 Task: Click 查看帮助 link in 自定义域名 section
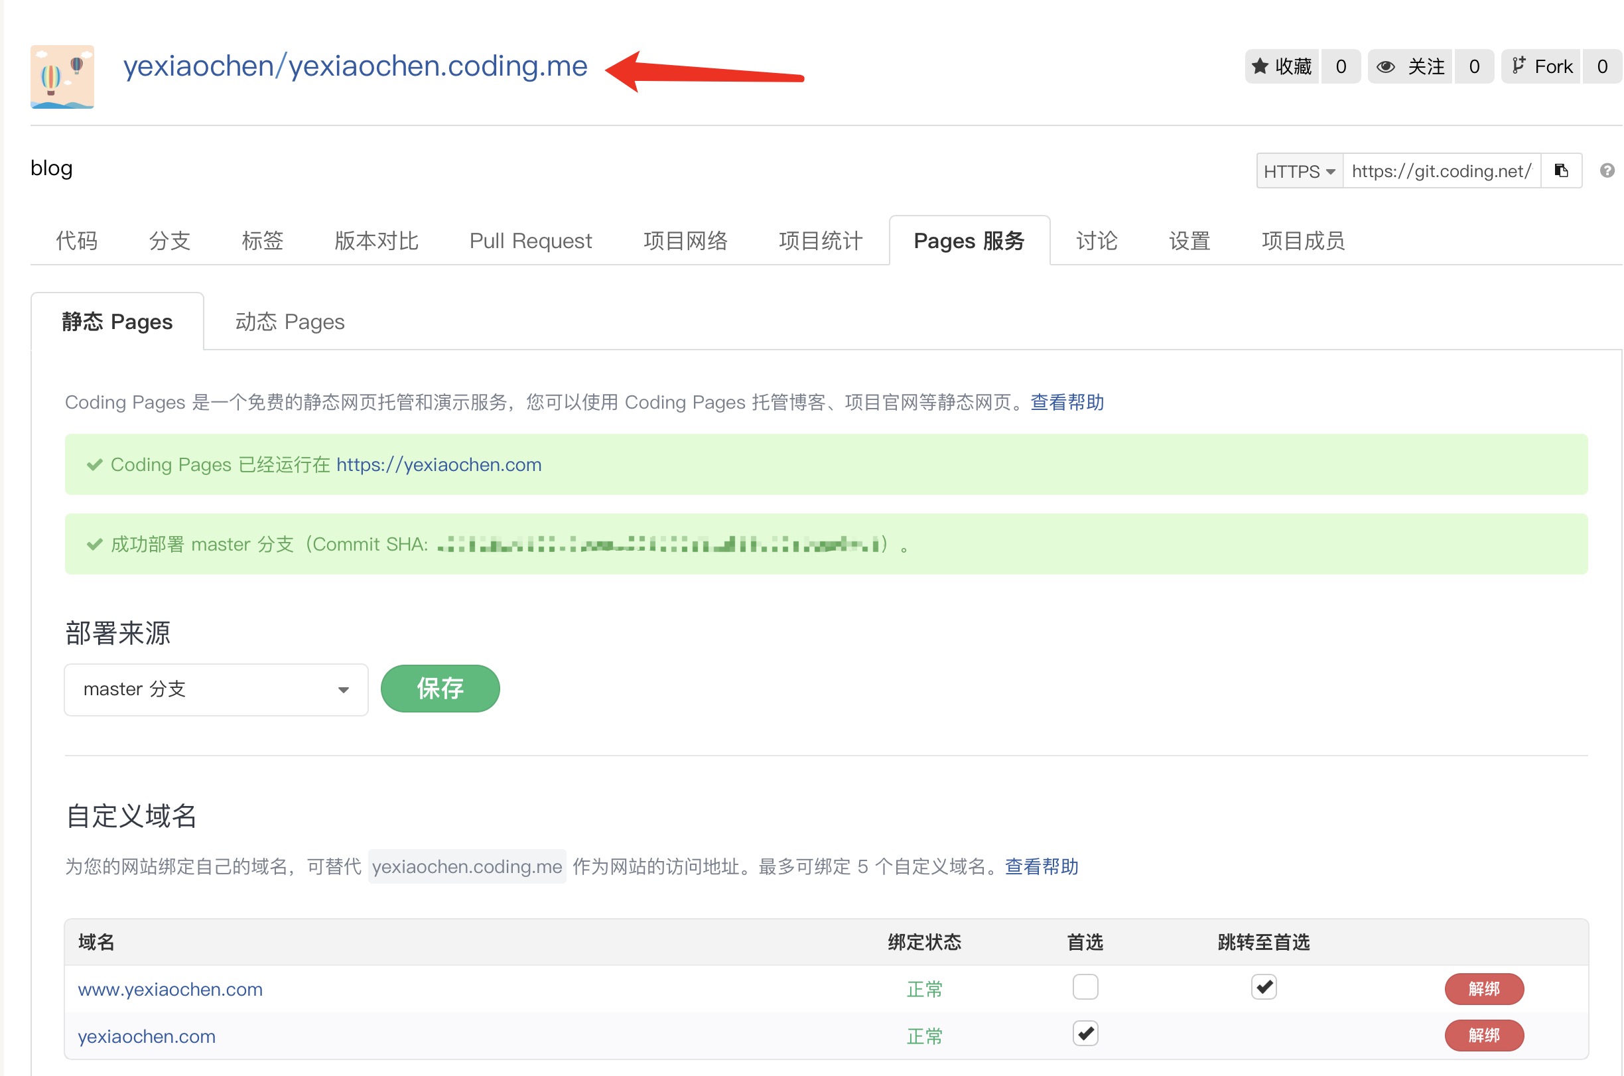pyautogui.click(x=1041, y=866)
